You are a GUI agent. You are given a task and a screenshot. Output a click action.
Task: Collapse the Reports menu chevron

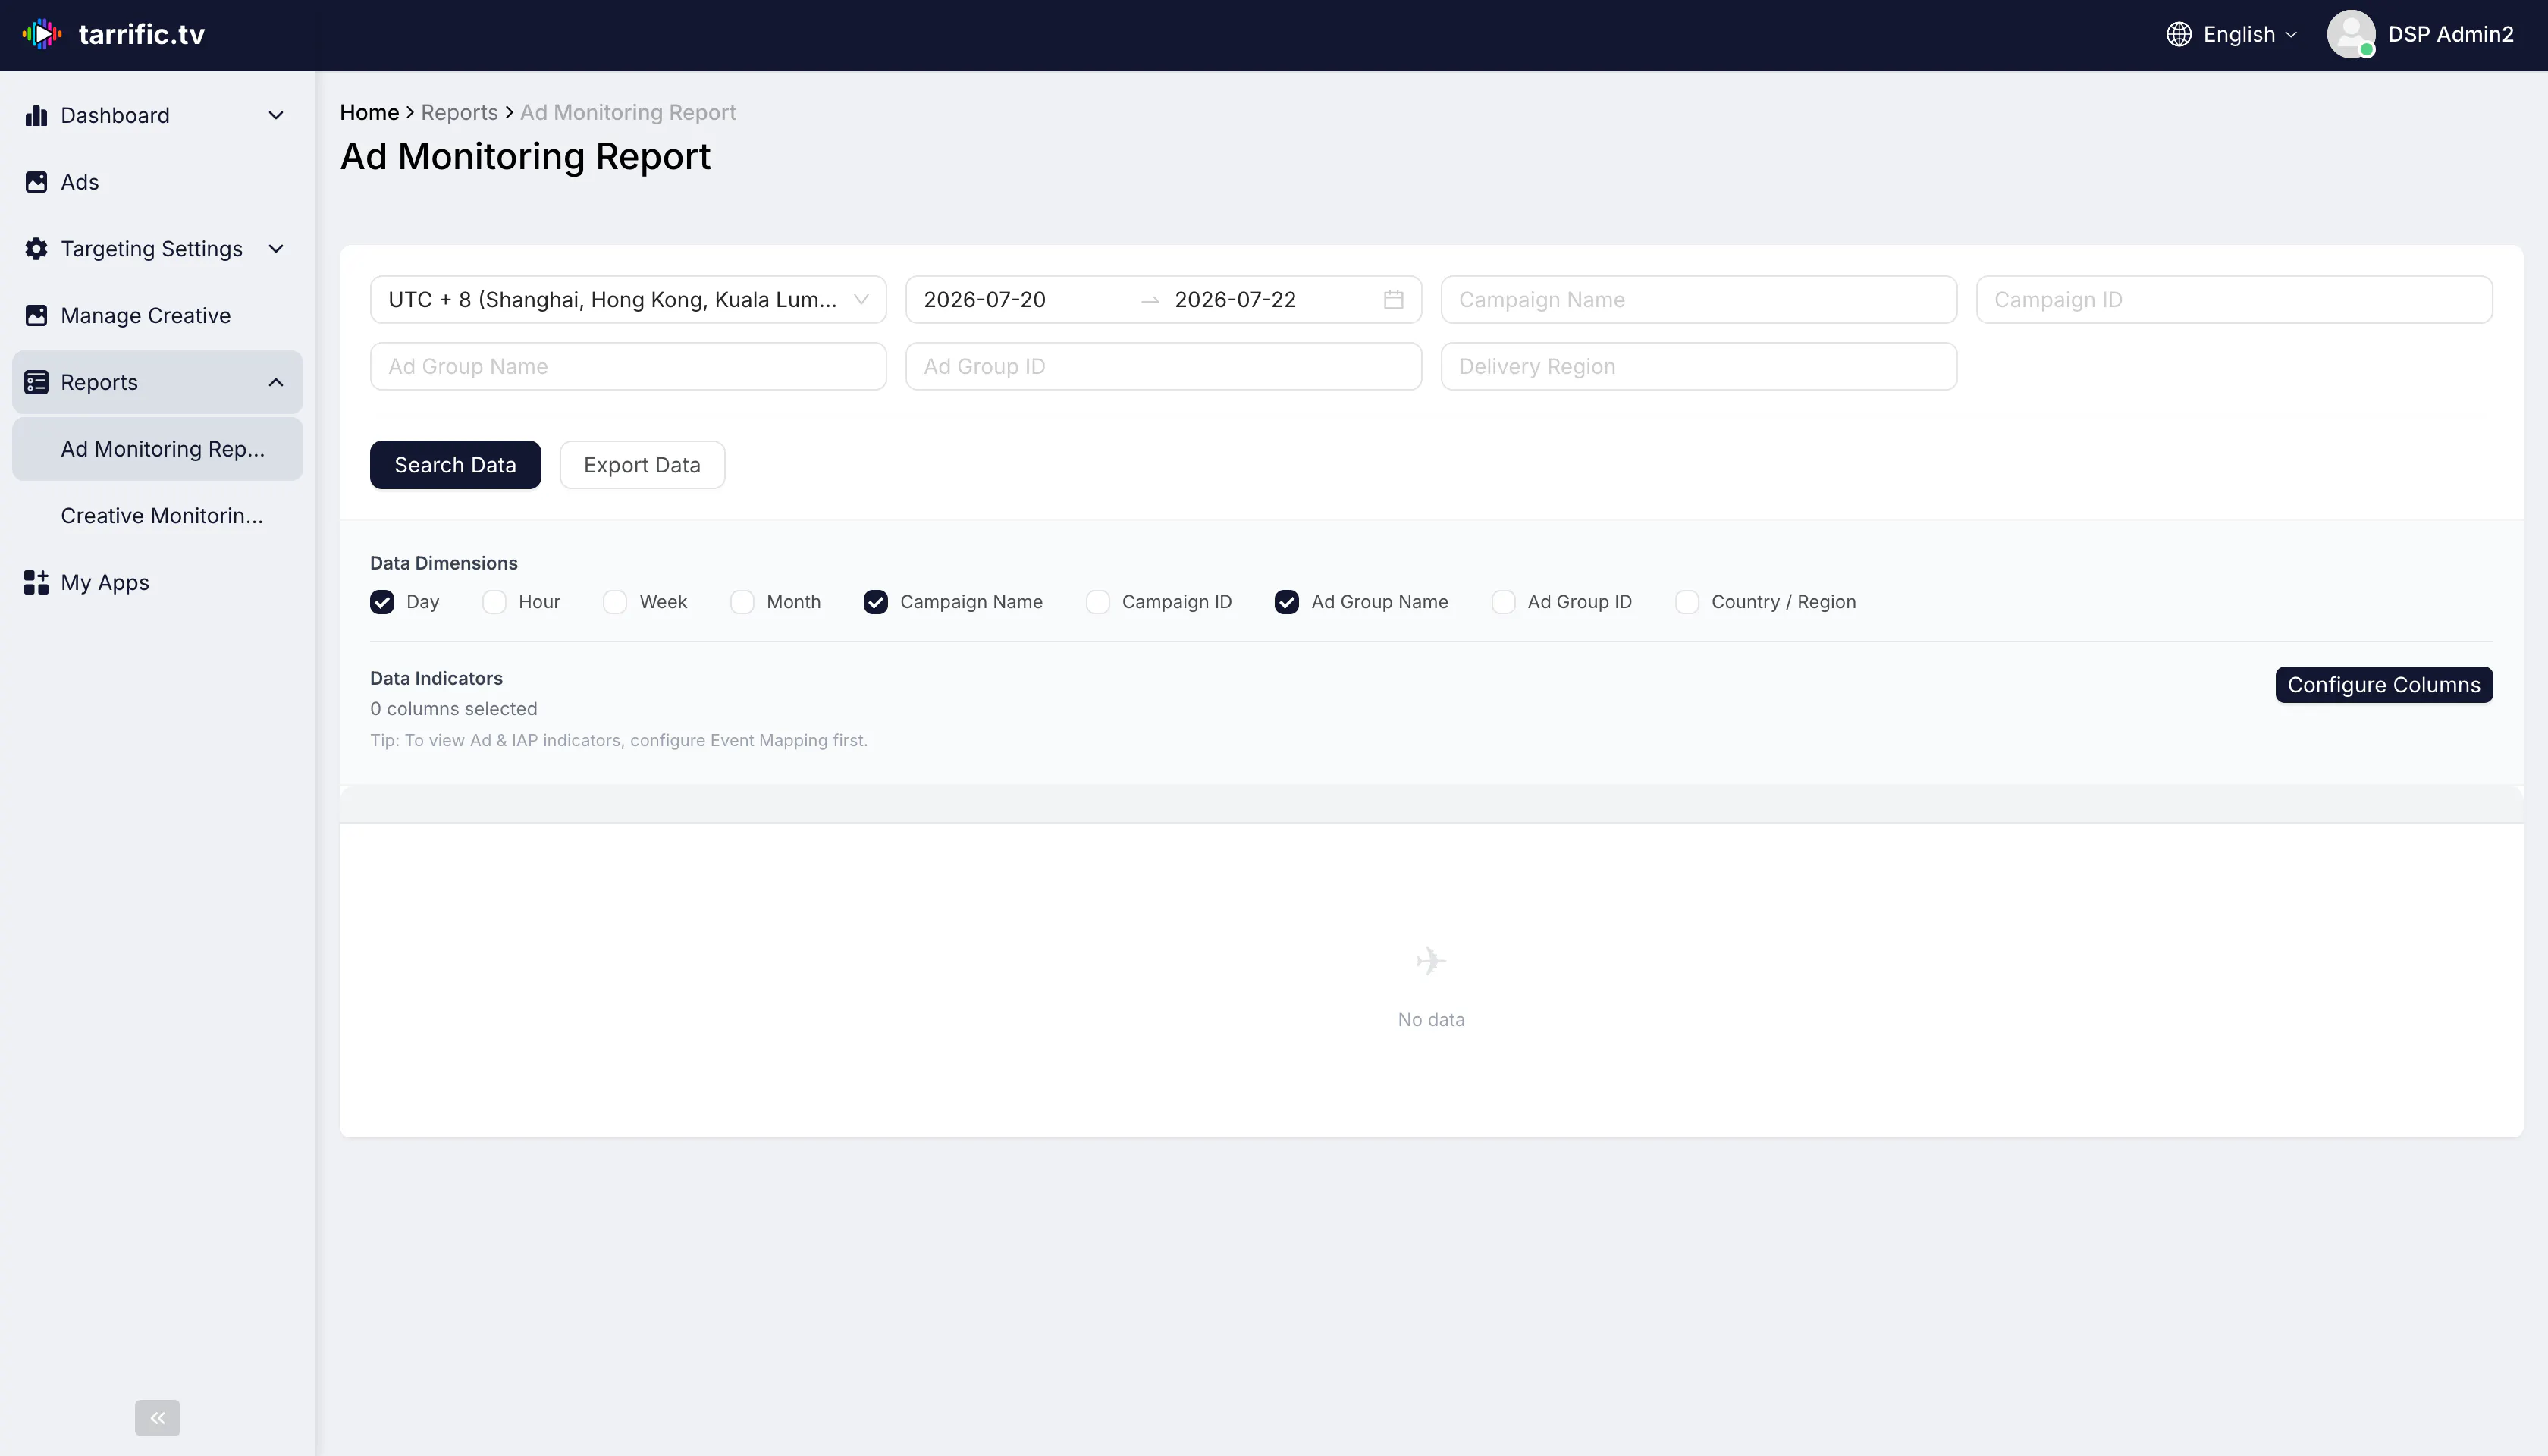(x=276, y=382)
